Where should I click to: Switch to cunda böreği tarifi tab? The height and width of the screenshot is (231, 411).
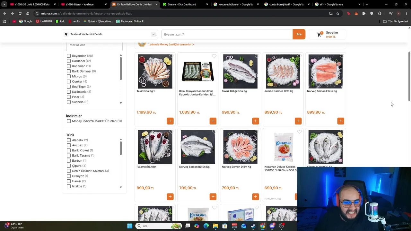pos(287,4)
